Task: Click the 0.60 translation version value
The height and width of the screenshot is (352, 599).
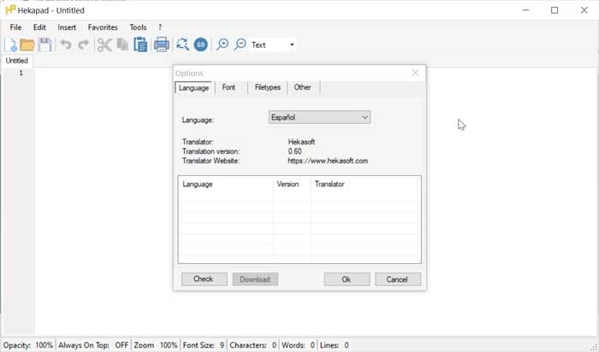Action: coord(294,151)
